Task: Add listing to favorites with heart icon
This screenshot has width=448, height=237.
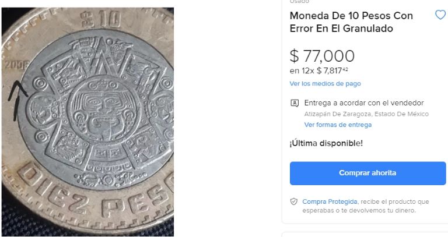Action: click(x=440, y=15)
